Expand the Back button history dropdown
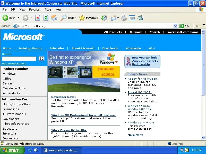 tap(18, 18)
